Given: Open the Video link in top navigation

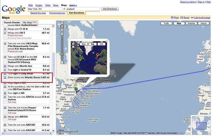Looking at the screenshot, I should click(x=48, y=5).
